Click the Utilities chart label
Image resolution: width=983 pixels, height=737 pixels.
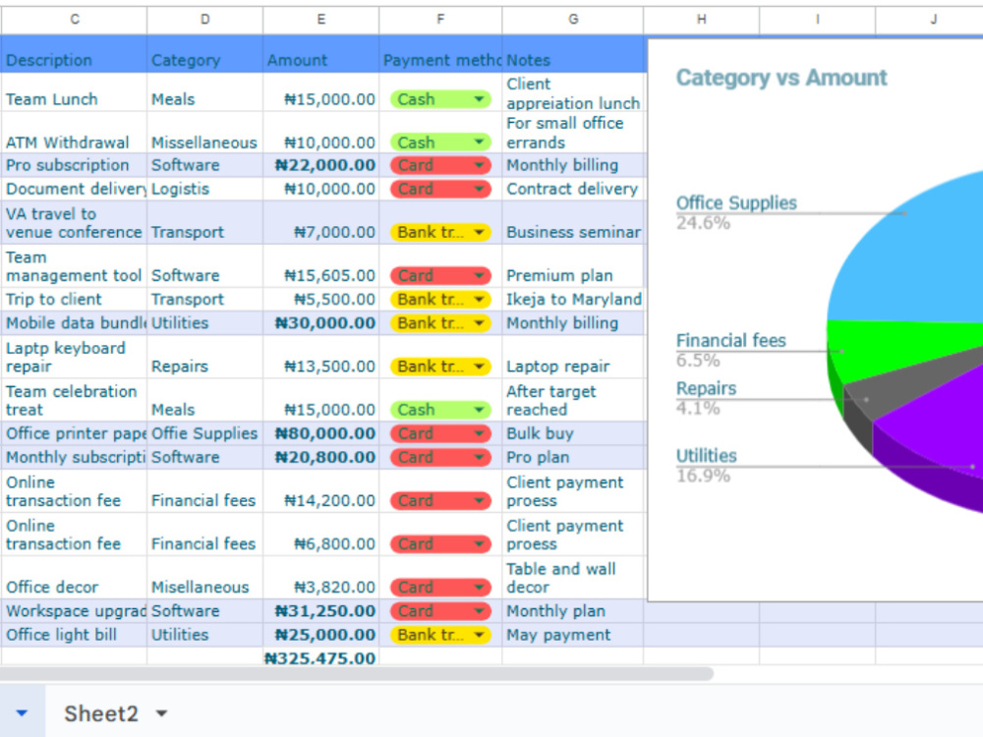point(706,456)
